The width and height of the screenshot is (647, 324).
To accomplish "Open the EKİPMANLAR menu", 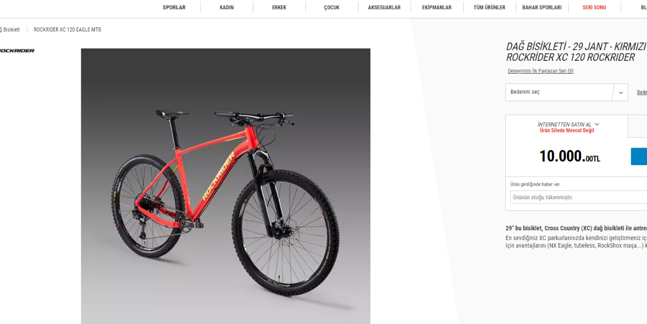I will [437, 8].
